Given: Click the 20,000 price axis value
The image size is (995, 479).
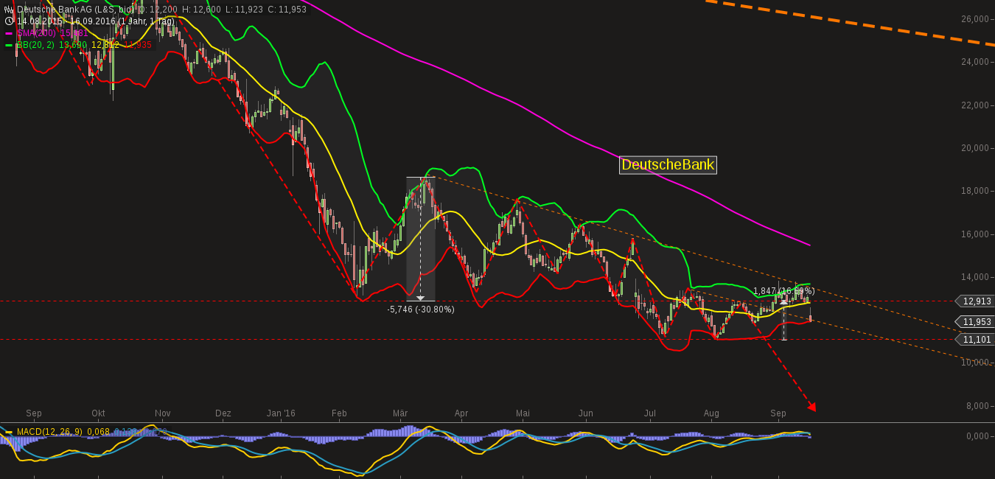Looking at the screenshot, I should [975, 148].
